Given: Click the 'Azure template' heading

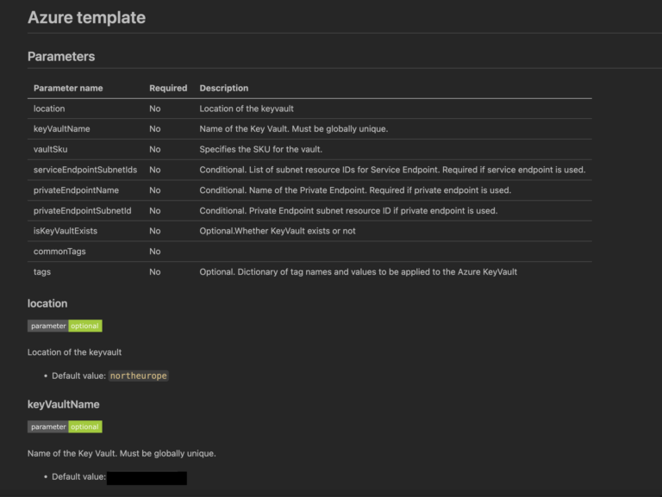Looking at the screenshot, I should [x=86, y=18].
